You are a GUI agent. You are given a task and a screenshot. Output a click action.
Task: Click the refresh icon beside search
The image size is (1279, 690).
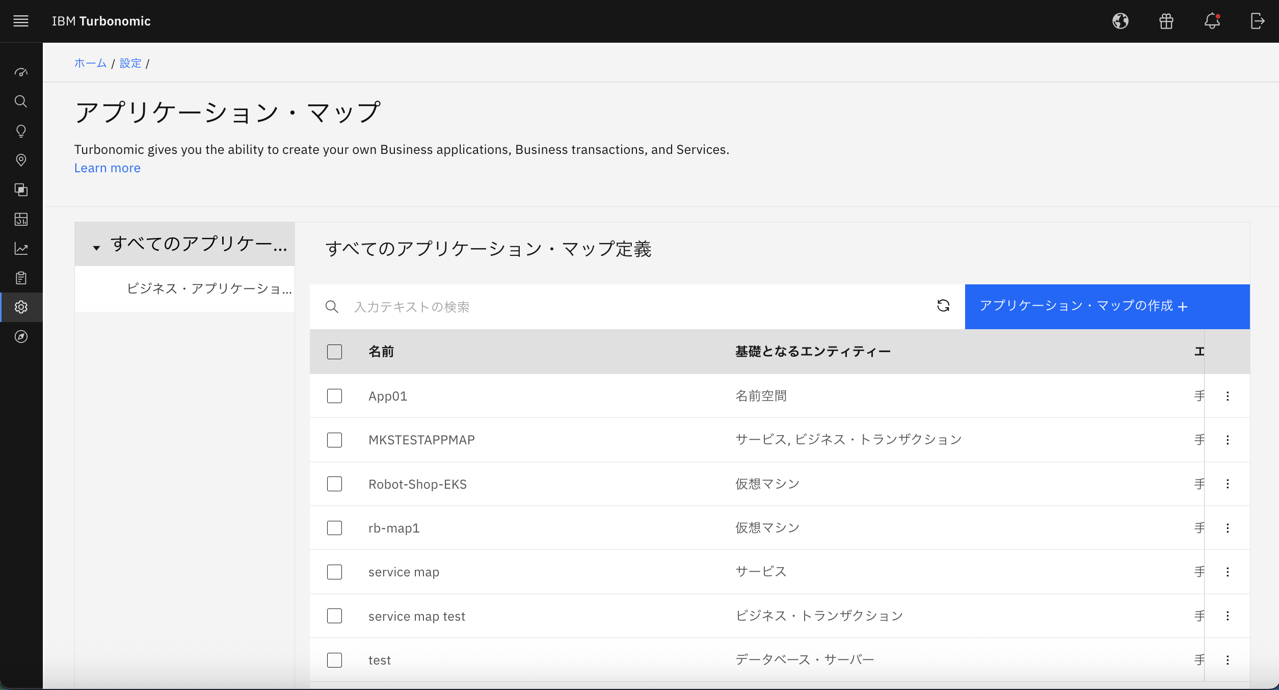pos(943,306)
